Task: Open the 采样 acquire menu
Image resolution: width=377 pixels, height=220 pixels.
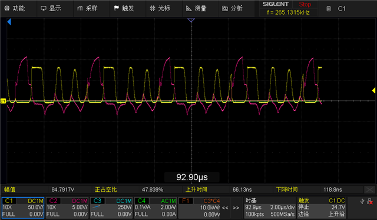Action: click(x=88, y=8)
